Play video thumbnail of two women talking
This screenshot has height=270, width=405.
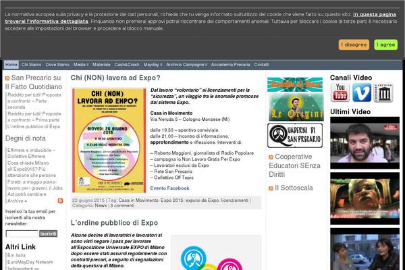pos(364,249)
